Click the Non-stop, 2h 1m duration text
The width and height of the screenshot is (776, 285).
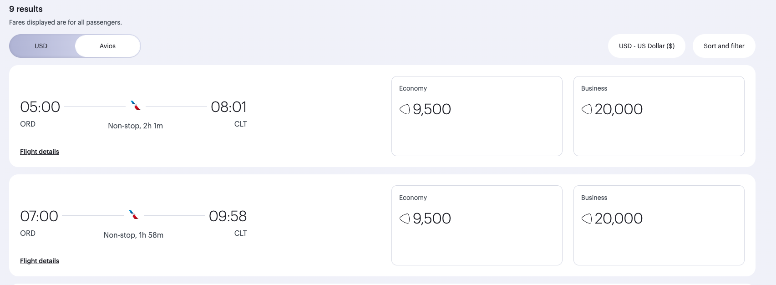[135, 126]
